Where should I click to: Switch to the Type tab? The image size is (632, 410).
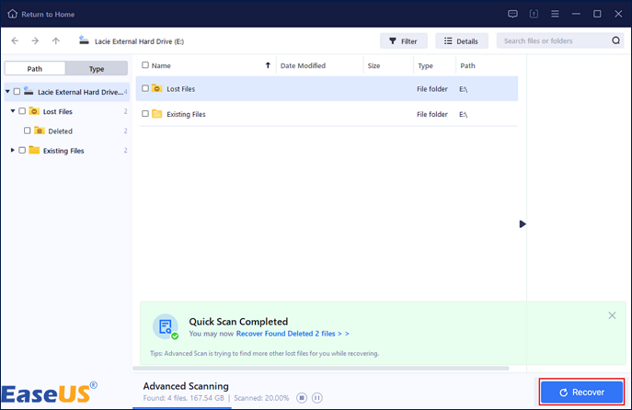(97, 69)
